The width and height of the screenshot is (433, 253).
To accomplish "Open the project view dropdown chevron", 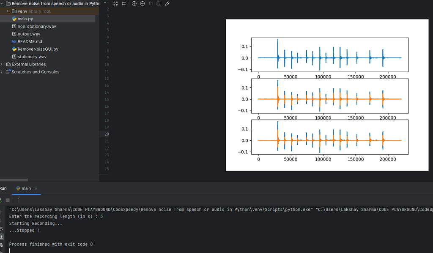I will (x=105, y=3).
